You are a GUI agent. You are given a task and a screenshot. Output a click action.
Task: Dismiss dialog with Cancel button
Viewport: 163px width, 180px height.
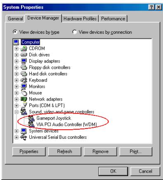145,171
